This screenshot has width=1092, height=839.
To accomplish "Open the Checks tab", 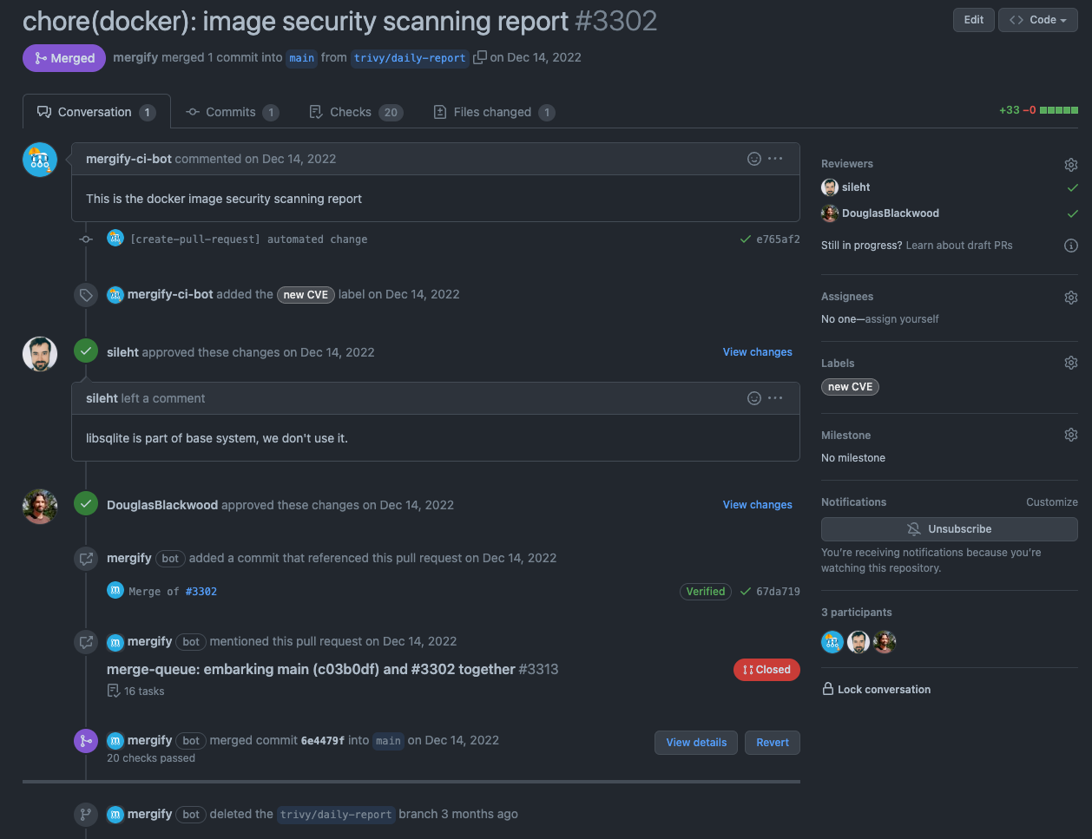I will click(356, 112).
